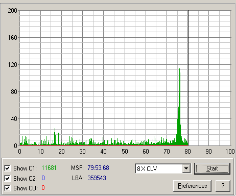The width and height of the screenshot is (236, 196).
Task: Click the Show C1 label text
Action: coord(25,168)
